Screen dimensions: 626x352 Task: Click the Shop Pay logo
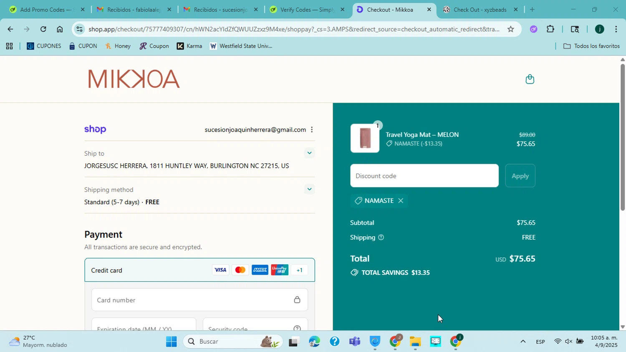click(95, 129)
